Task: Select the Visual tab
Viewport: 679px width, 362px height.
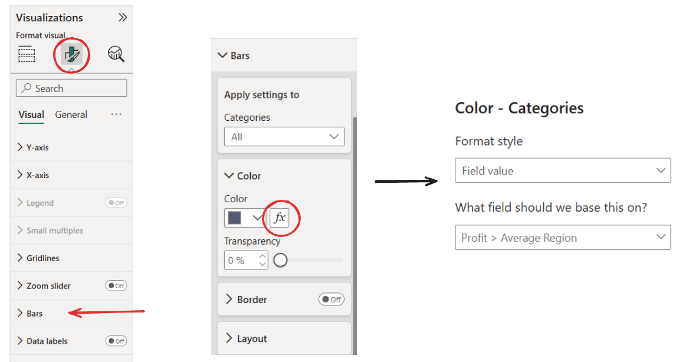Action: point(31,115)
